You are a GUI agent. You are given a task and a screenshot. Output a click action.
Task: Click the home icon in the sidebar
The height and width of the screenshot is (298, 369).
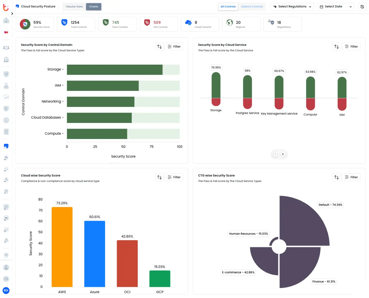[x=6, y=20]
